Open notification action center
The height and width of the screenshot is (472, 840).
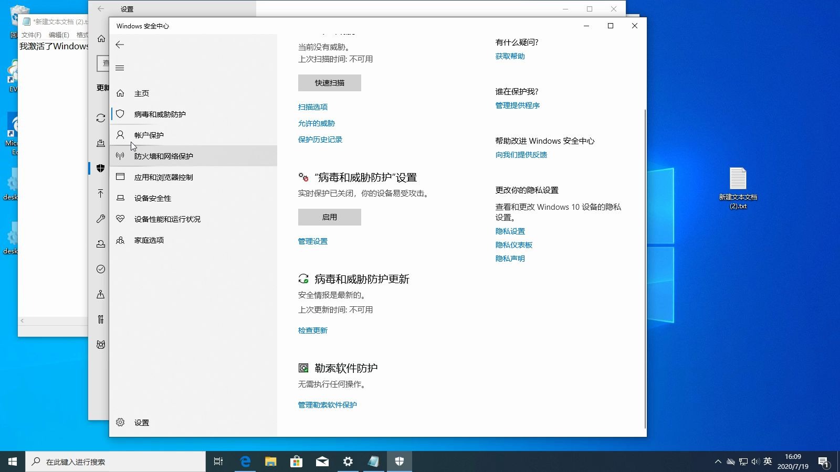823,462
